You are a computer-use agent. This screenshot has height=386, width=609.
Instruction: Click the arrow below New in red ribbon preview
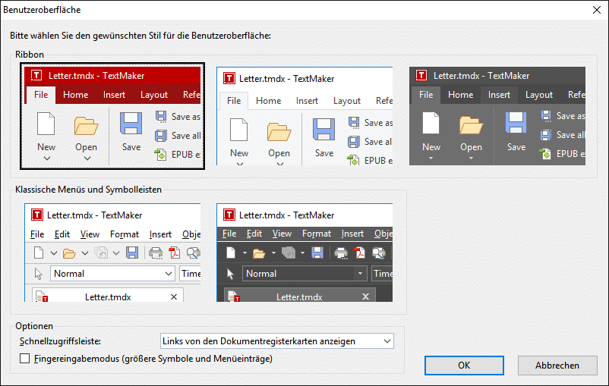[x=47, y=158]
